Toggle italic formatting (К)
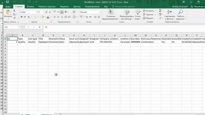 (x=25, y=17)
